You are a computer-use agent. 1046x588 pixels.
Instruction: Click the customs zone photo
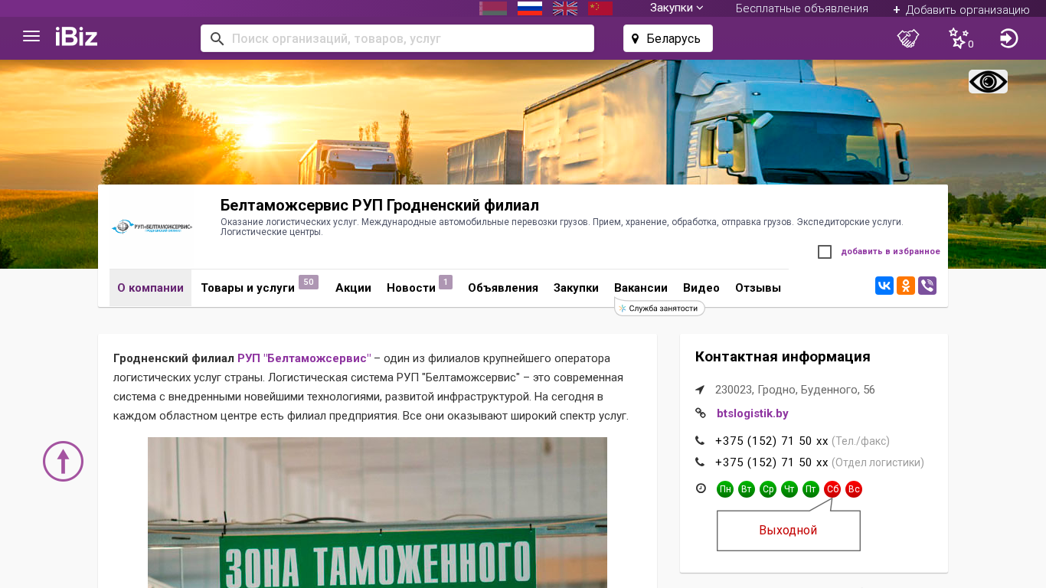(378, 512)
